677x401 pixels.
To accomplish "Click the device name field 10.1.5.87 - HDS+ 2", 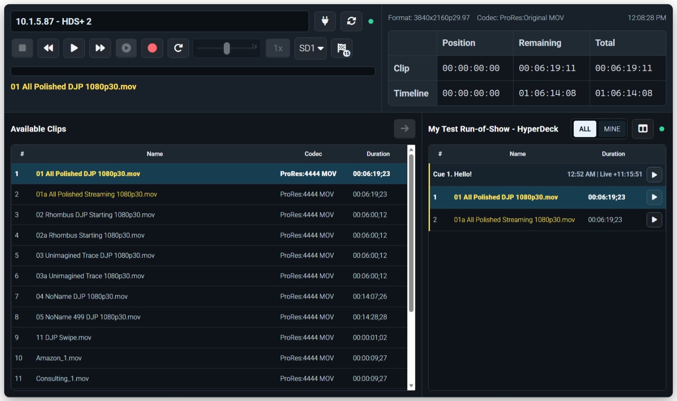I will [x=160, y=21].
